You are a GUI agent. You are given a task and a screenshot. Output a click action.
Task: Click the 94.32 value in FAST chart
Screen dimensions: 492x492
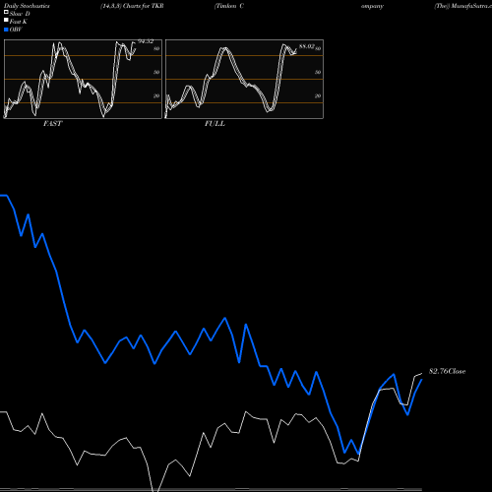tap(146, 41)
